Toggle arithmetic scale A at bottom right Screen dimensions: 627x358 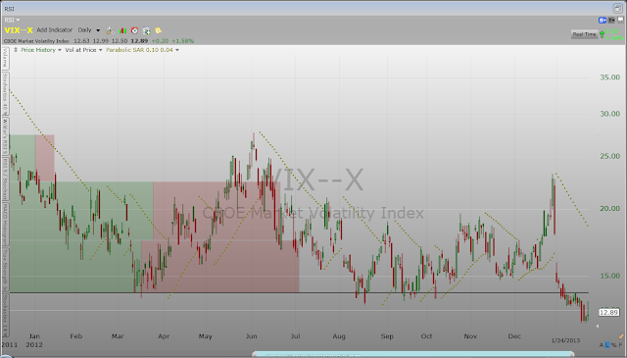click(x=602, y=345)
